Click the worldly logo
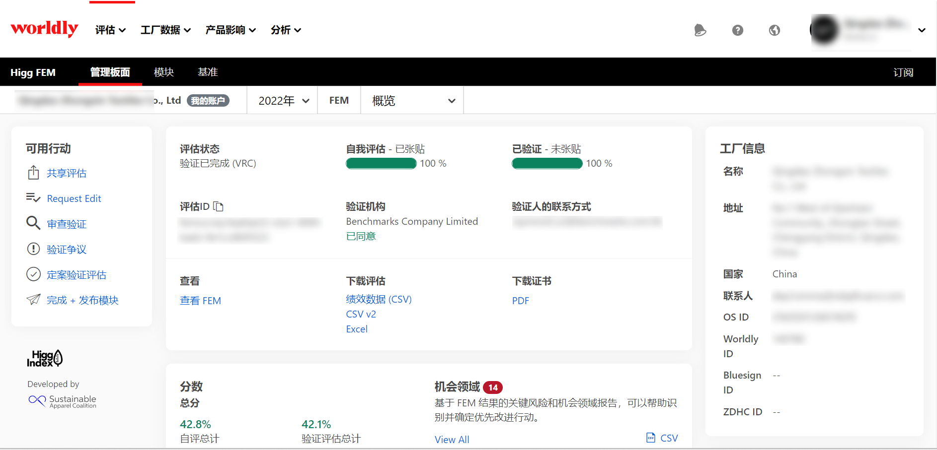Viewport: 937px width, 450px height. [44, 29]
